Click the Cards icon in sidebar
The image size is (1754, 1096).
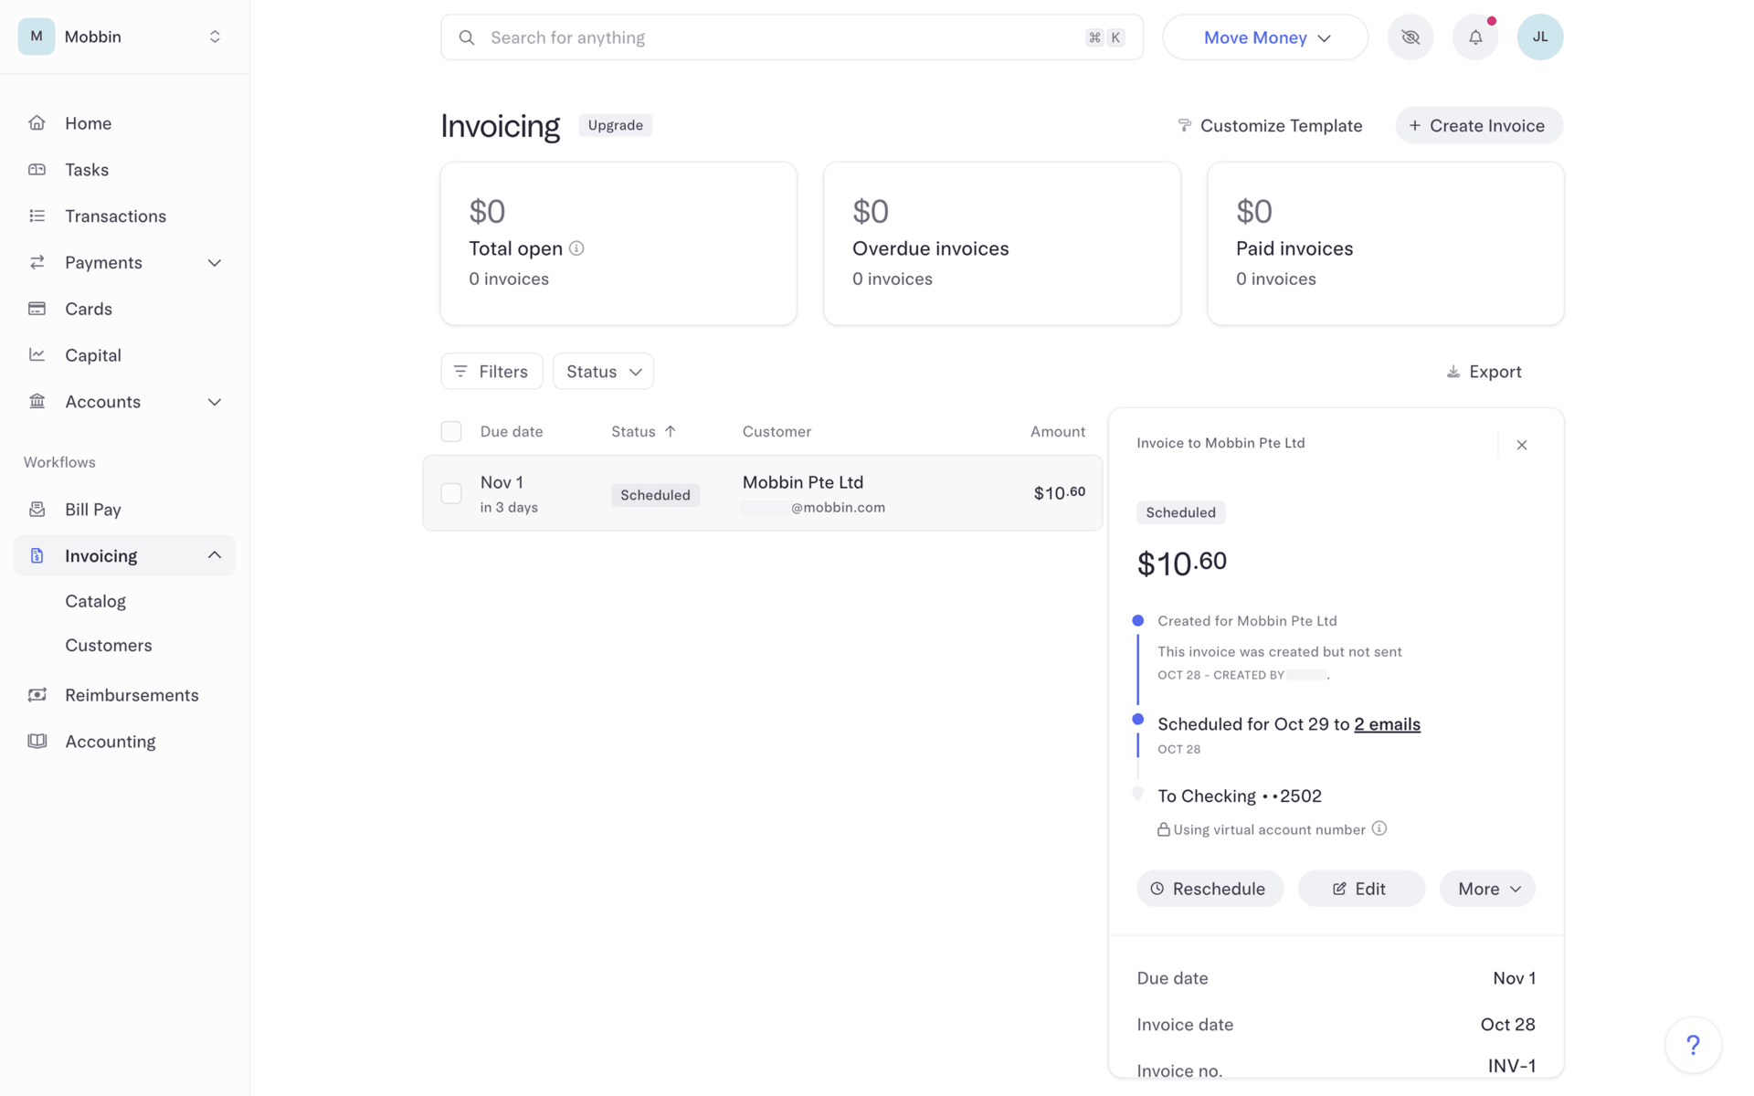37,309
